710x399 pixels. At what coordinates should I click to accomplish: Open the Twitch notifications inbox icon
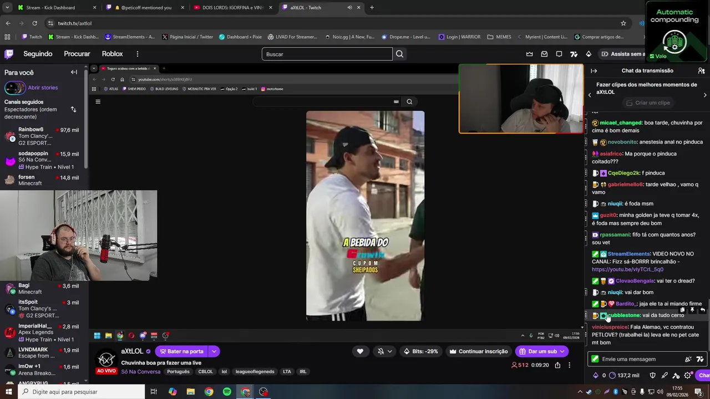click(544, 54)
